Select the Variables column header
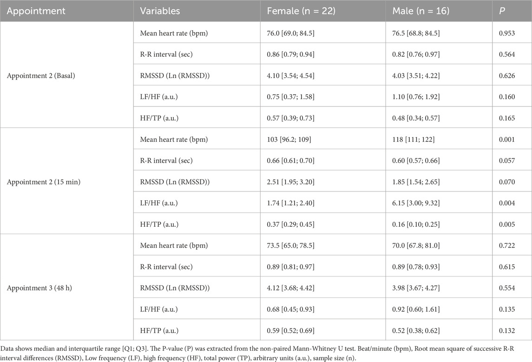Screen dimensions: 532x362 160,10
